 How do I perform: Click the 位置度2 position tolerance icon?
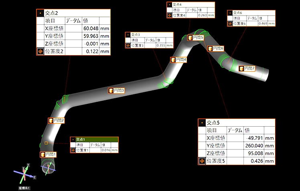pyautogui.click(x=41, y=52)
